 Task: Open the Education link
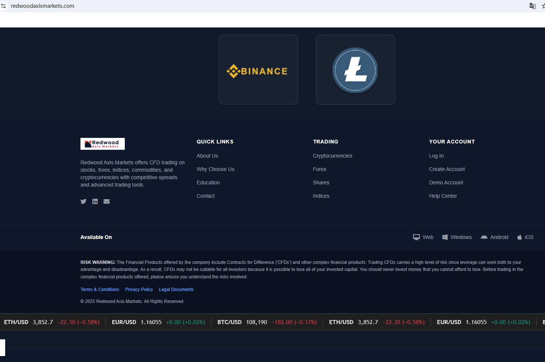click(208, 182)
